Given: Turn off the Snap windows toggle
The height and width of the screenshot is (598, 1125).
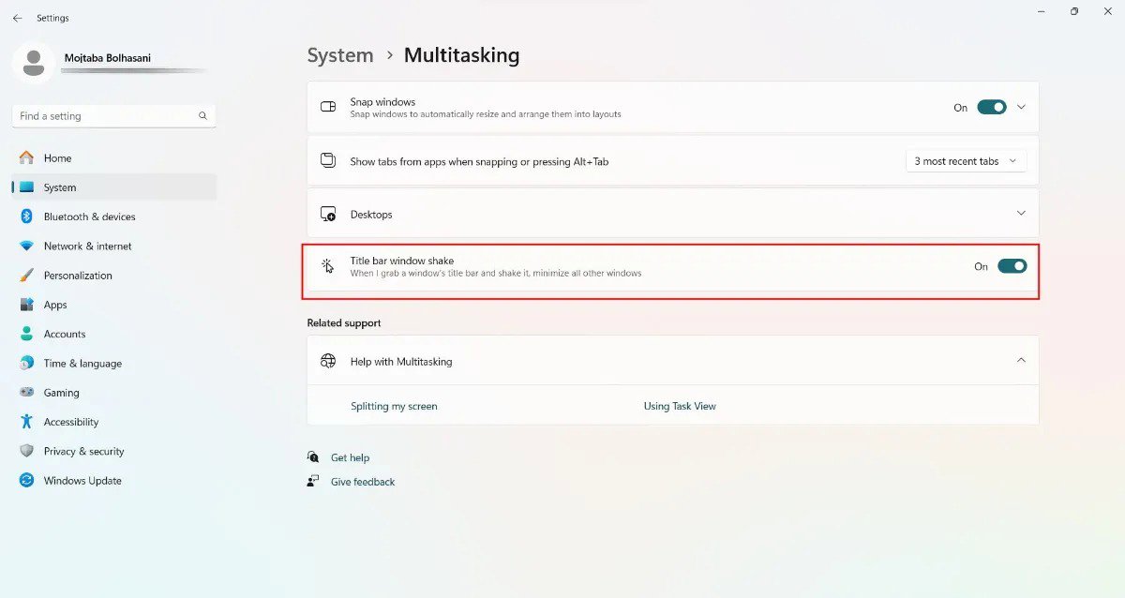Looking at the screenshot, I should tap(991, 107).
